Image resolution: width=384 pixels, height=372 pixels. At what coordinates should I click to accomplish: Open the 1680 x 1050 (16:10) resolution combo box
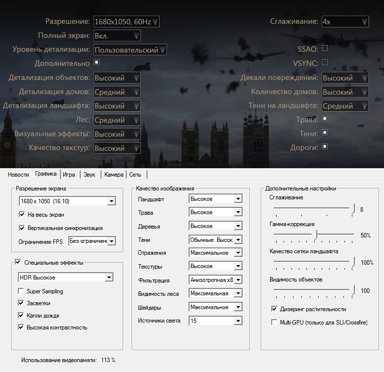pyautogui.click(x=67, y=201)
